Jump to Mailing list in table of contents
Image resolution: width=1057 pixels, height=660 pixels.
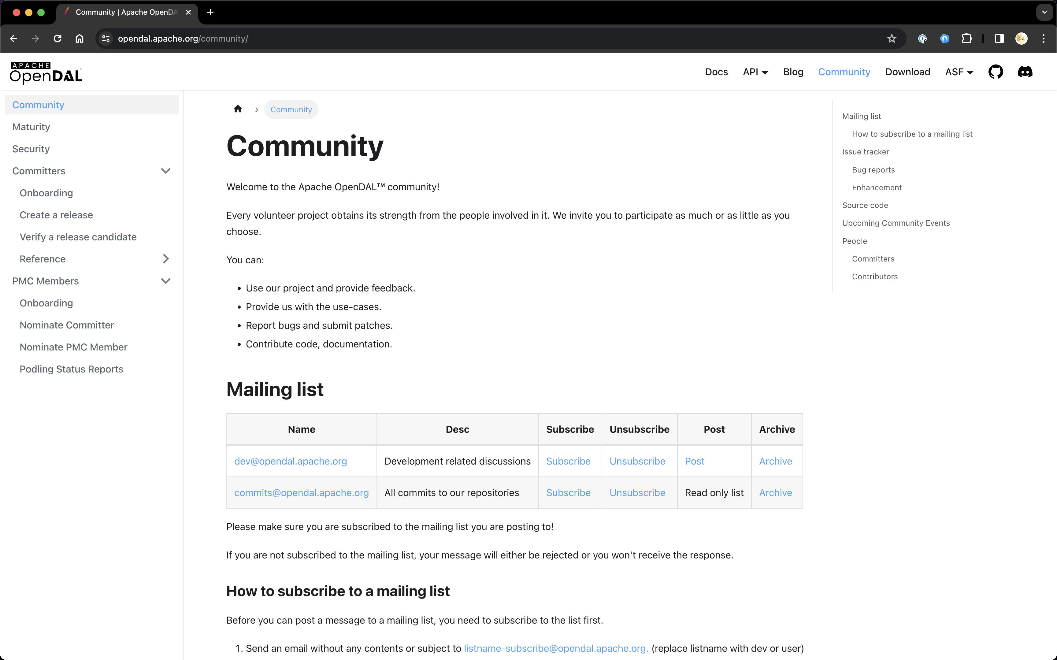(x=861, y=116)
